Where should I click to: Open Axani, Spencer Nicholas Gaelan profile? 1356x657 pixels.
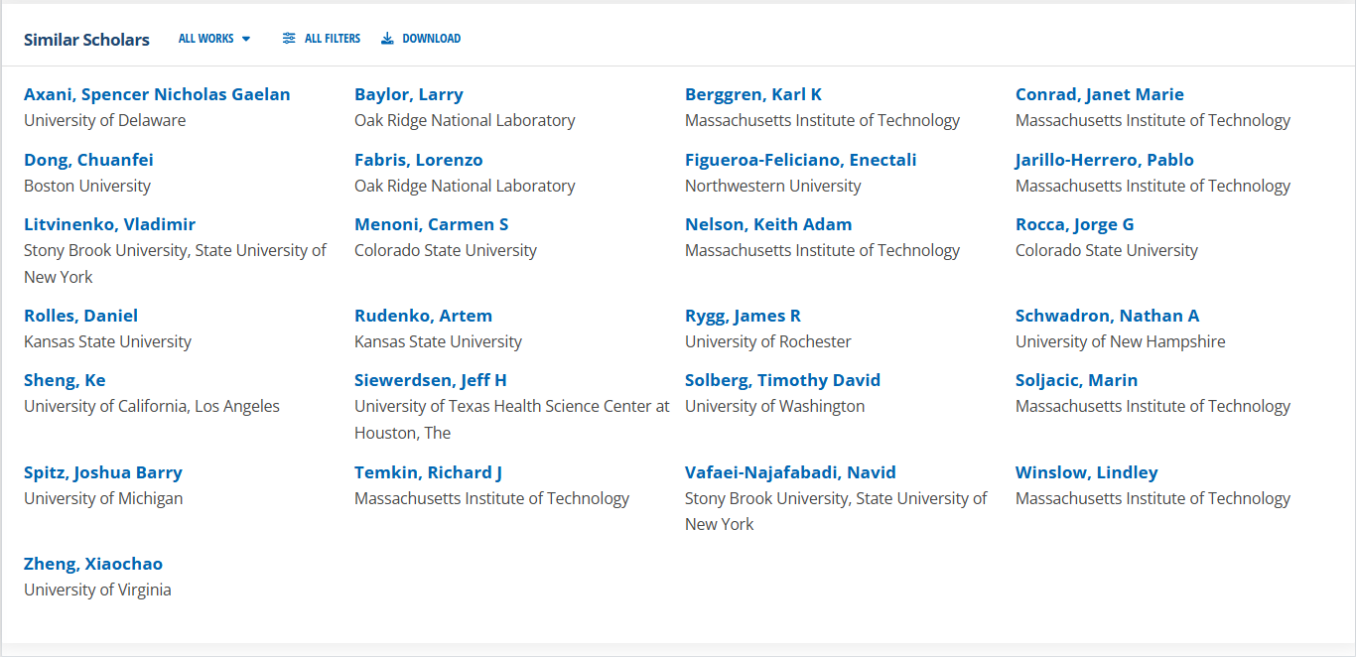157,95
